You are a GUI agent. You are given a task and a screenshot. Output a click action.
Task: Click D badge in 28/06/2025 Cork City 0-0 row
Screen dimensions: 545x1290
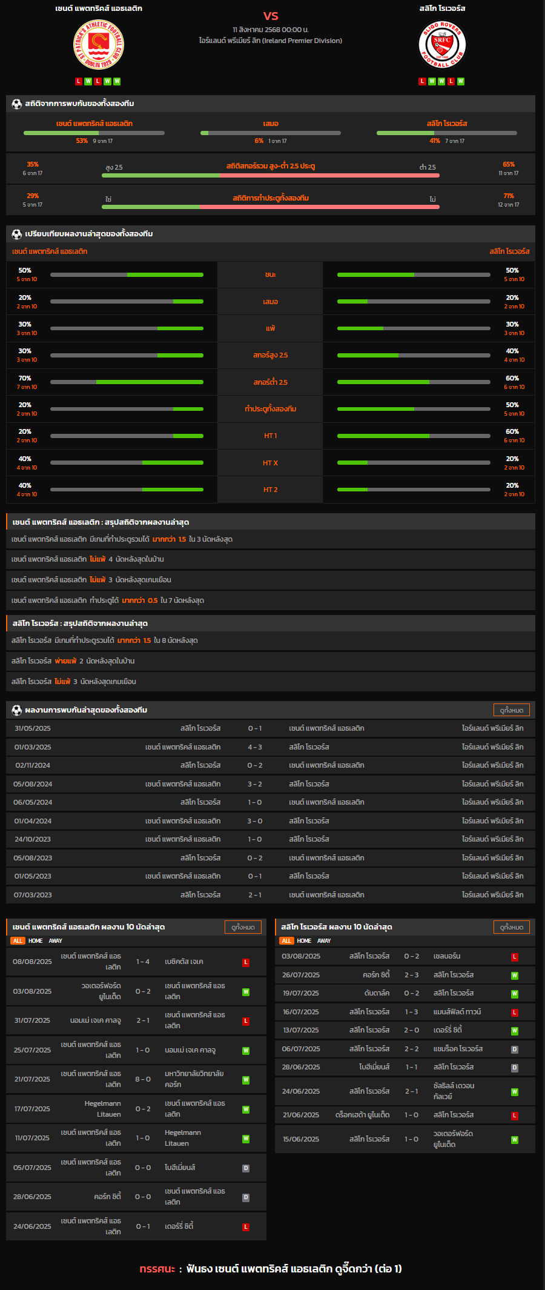[246, 1197]
